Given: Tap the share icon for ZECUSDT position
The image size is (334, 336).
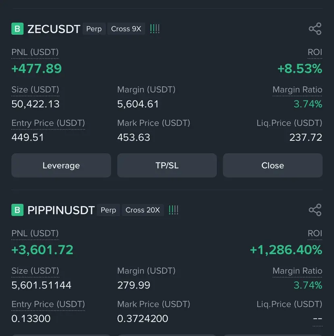Looking at the screenshot, I should (315, 29).
